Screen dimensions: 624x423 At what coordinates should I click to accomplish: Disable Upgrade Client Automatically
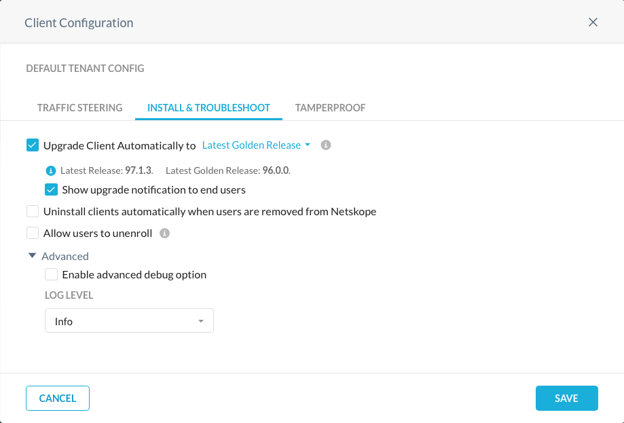click(x=32, y=145)
